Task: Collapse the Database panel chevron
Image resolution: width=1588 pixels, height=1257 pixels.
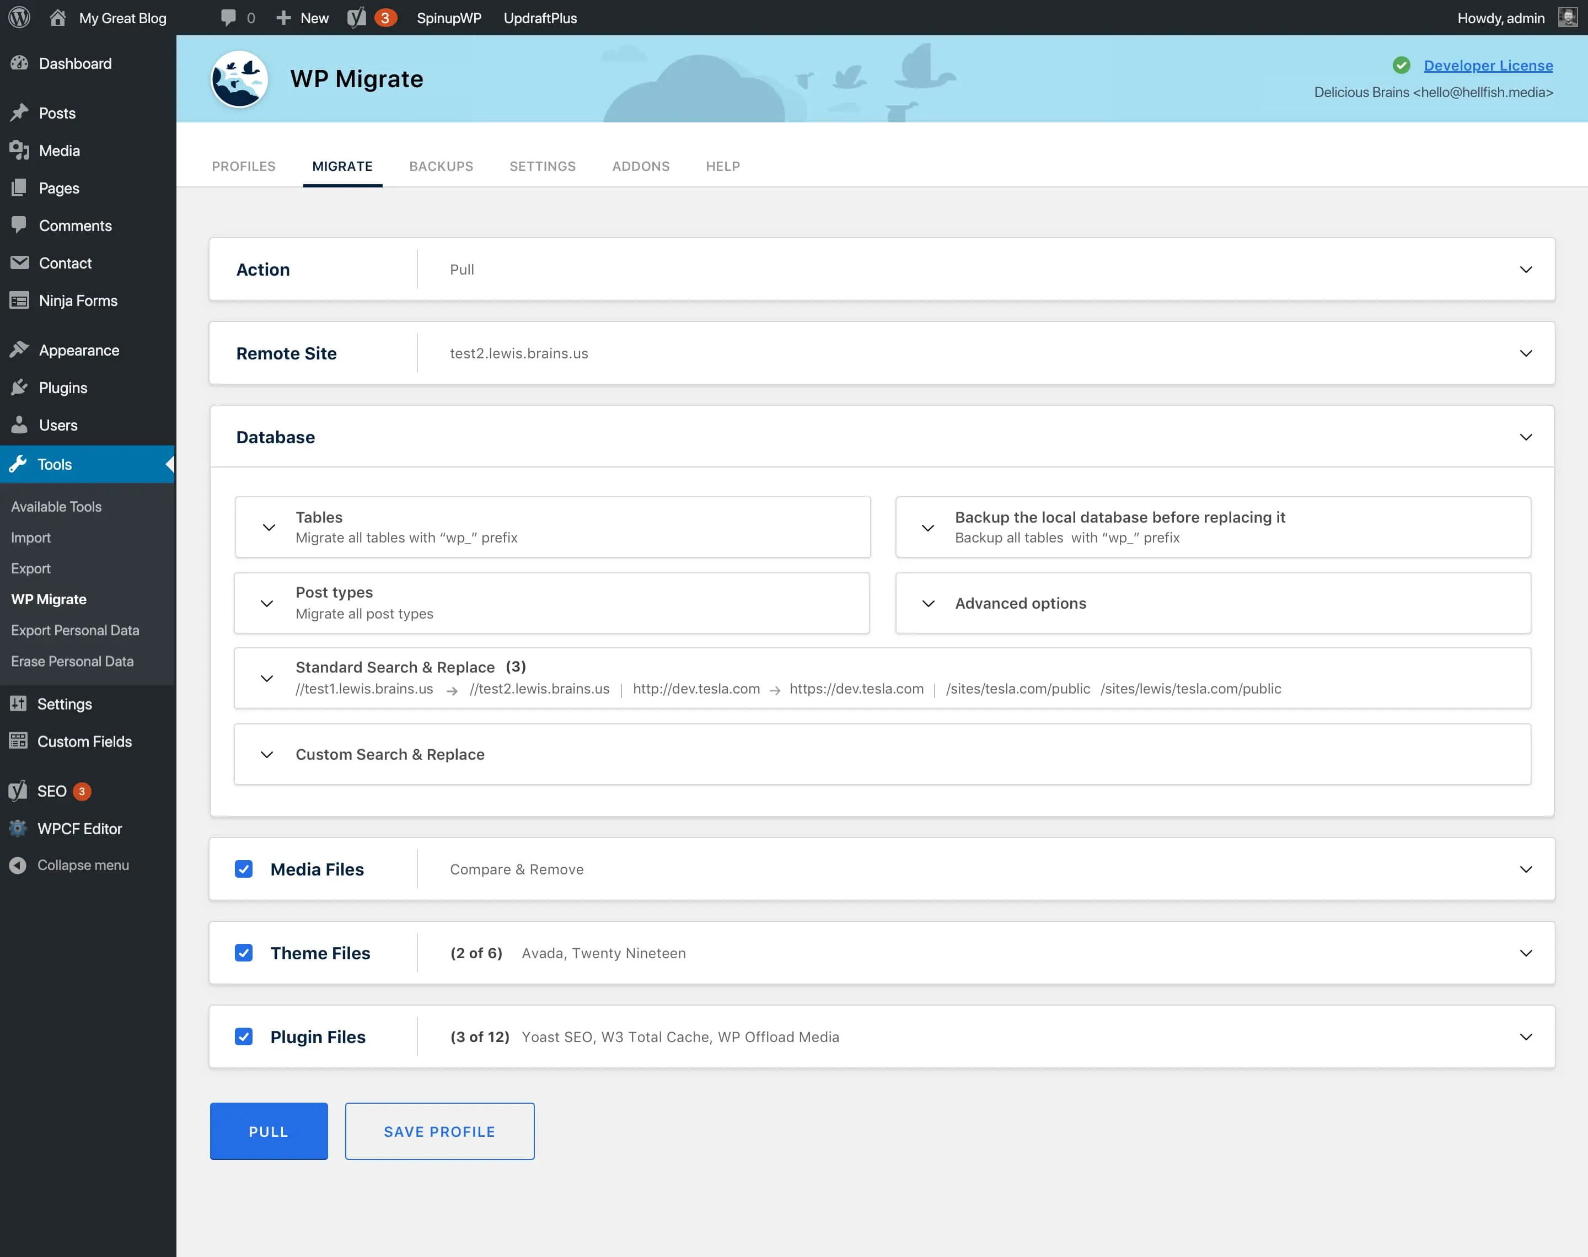Action: [1526, 437]
